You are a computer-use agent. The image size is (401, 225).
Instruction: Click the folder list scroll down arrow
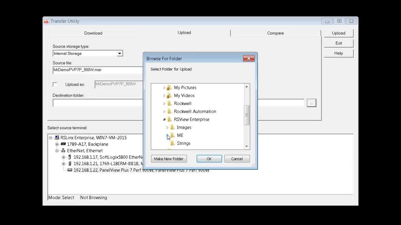click(x=247, y=146)
